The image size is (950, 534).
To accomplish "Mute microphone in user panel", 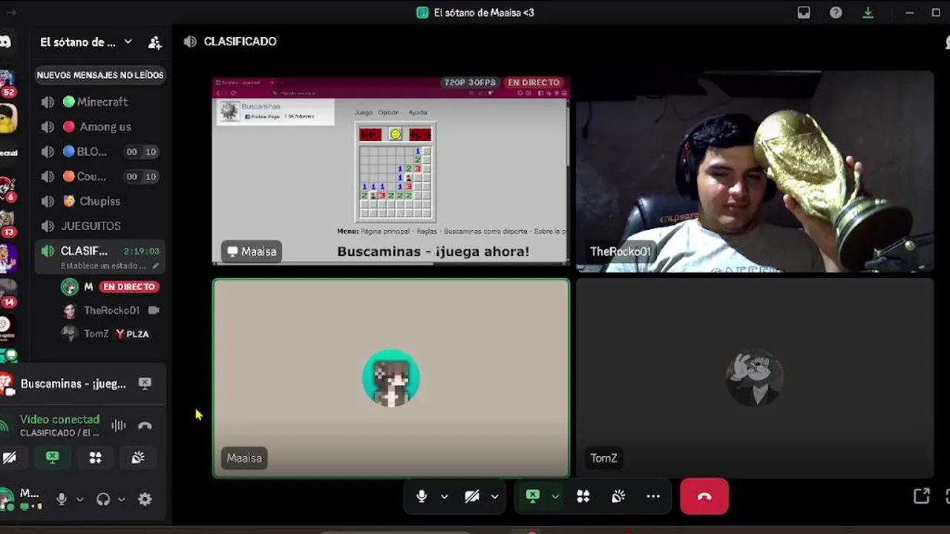I will click(62, 499).
